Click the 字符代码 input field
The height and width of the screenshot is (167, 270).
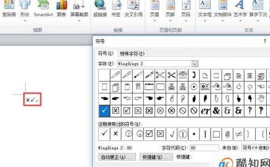204,148
